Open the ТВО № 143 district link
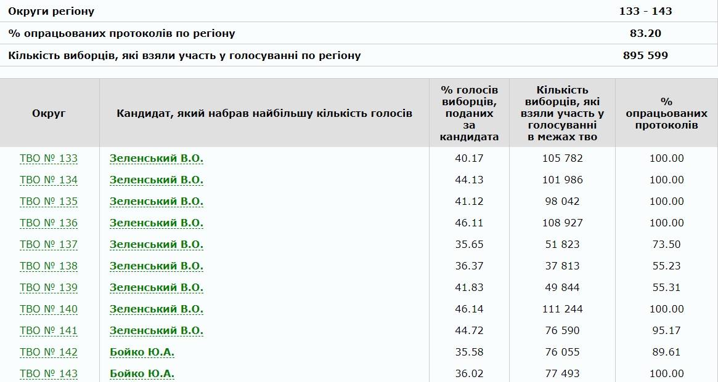718x382 pixels. click(49, 374)
